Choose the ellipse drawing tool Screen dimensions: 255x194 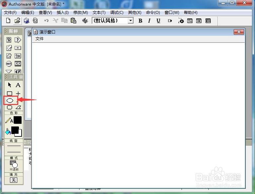pyautogui.click(x=10, y=101)
